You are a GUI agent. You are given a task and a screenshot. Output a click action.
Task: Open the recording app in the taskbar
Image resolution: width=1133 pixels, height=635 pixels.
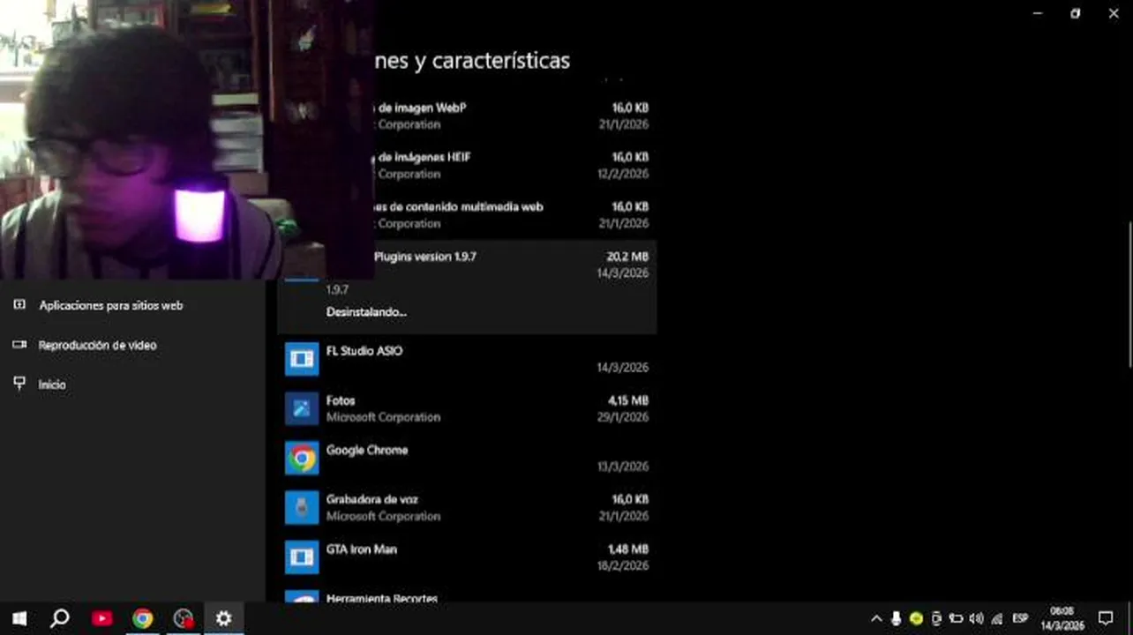tap(184, 618)
